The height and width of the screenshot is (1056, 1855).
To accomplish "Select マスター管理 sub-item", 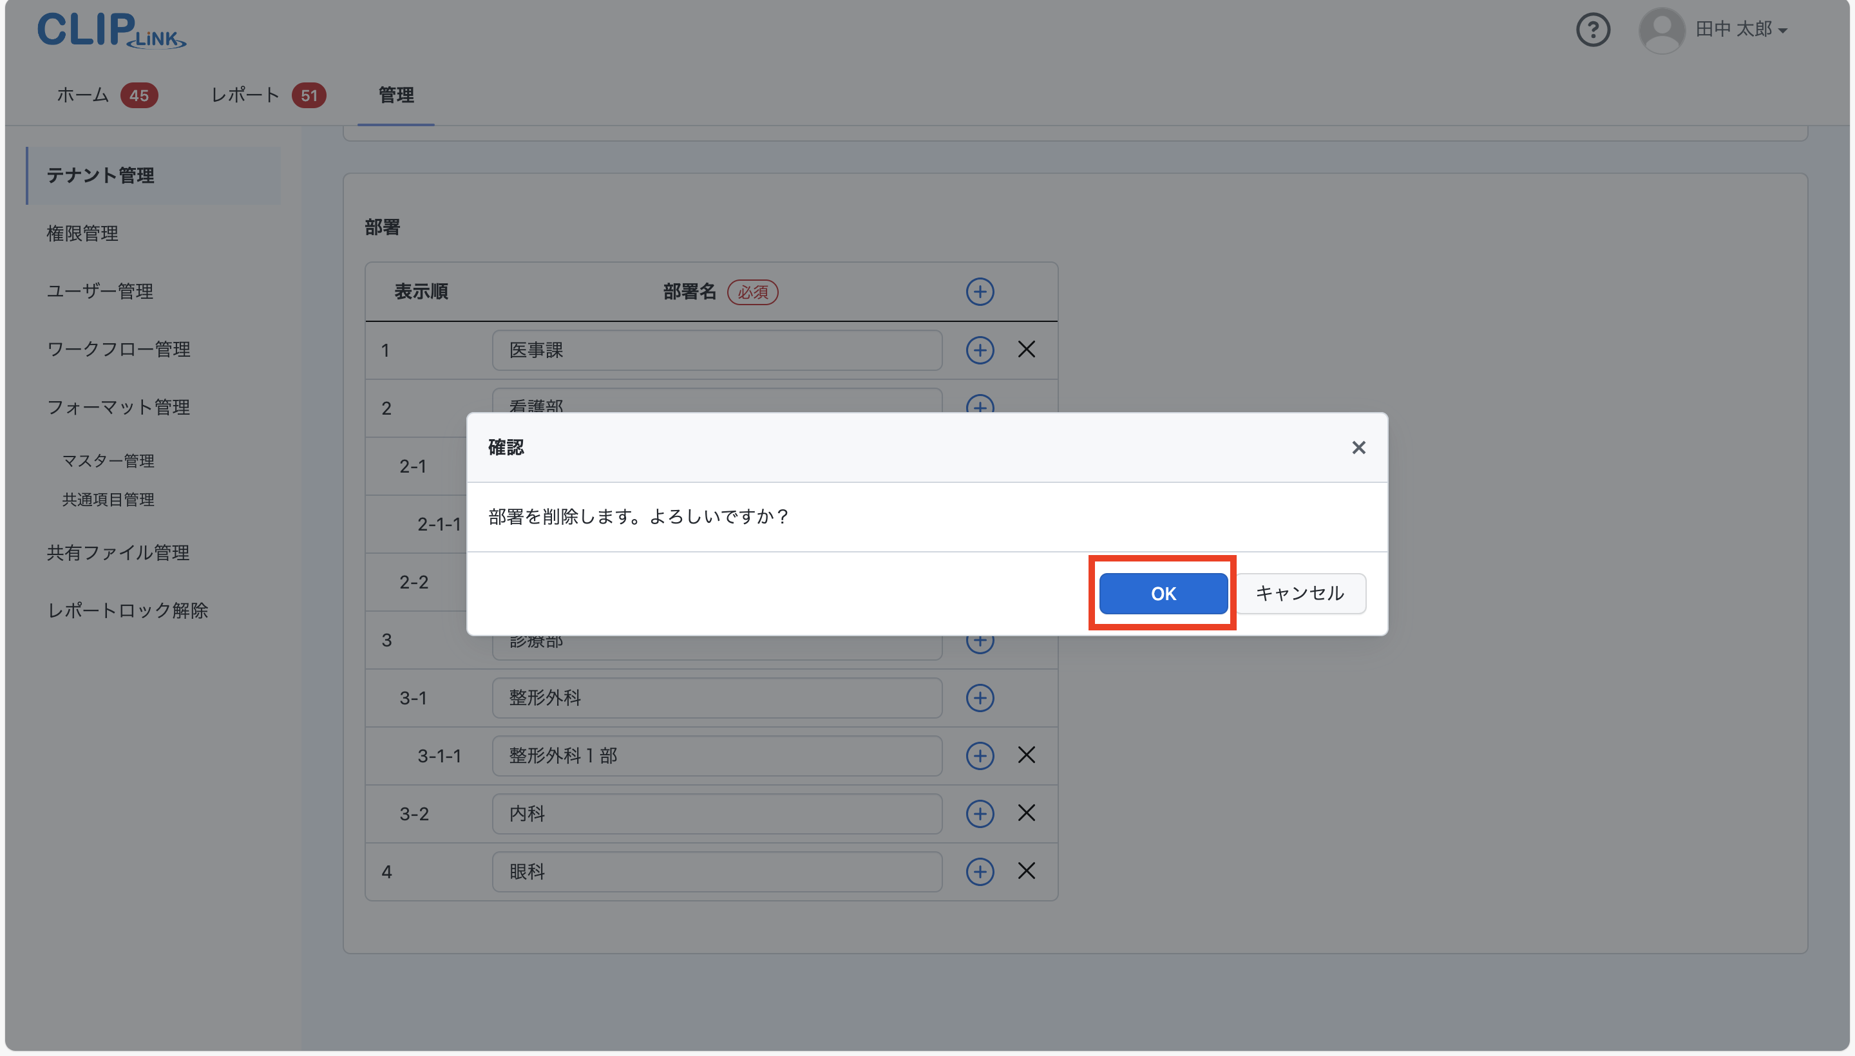I will tap(108, 460).
